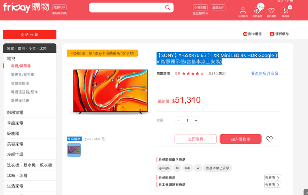This screenshot has height=195, width=308.
Task: Decrease quantity with minus button
Action: tap(178, 120)
